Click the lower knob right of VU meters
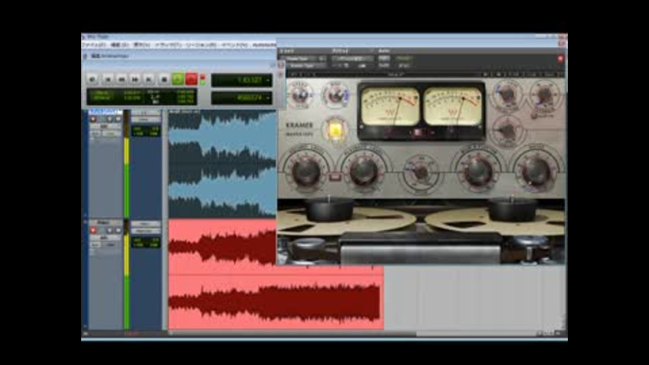The height and width of the screenshot is (365, 649). click(508, 132)
